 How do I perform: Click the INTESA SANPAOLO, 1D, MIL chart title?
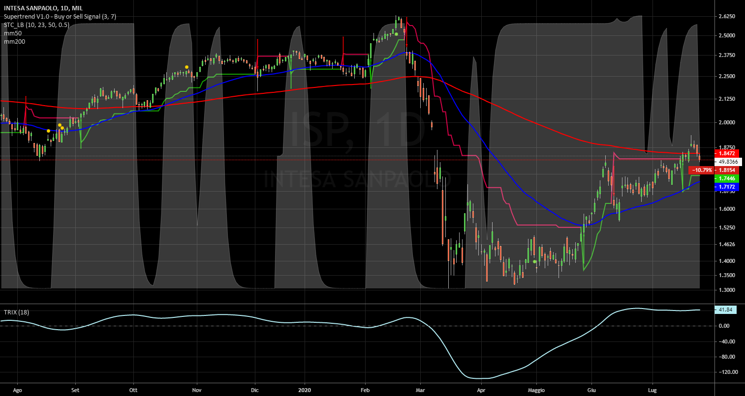[43, 8]
